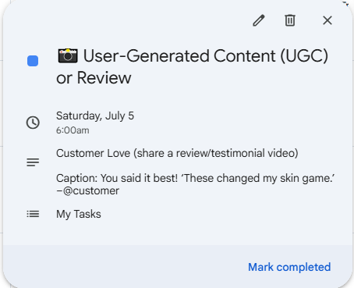Close the task details popup
354x288 pixels.
(x=327, y=20)
